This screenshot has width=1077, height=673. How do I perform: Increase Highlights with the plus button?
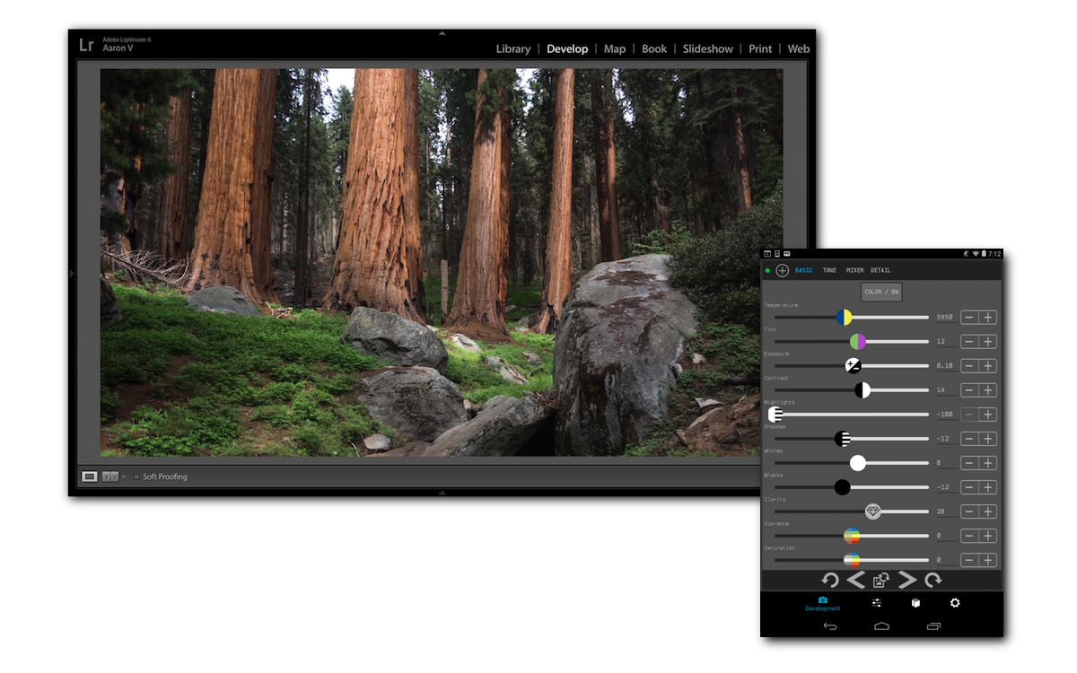[x=987, y=414]
